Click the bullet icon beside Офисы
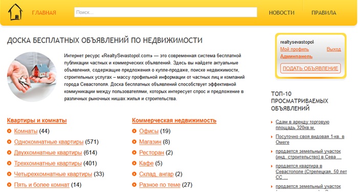 [134, 131]
